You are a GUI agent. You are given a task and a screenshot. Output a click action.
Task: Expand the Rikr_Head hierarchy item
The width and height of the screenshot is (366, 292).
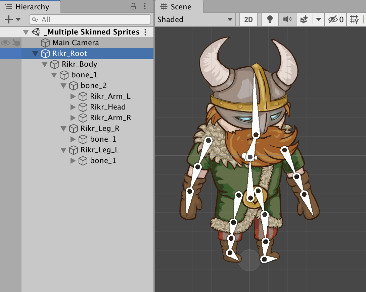click(73, 107)
